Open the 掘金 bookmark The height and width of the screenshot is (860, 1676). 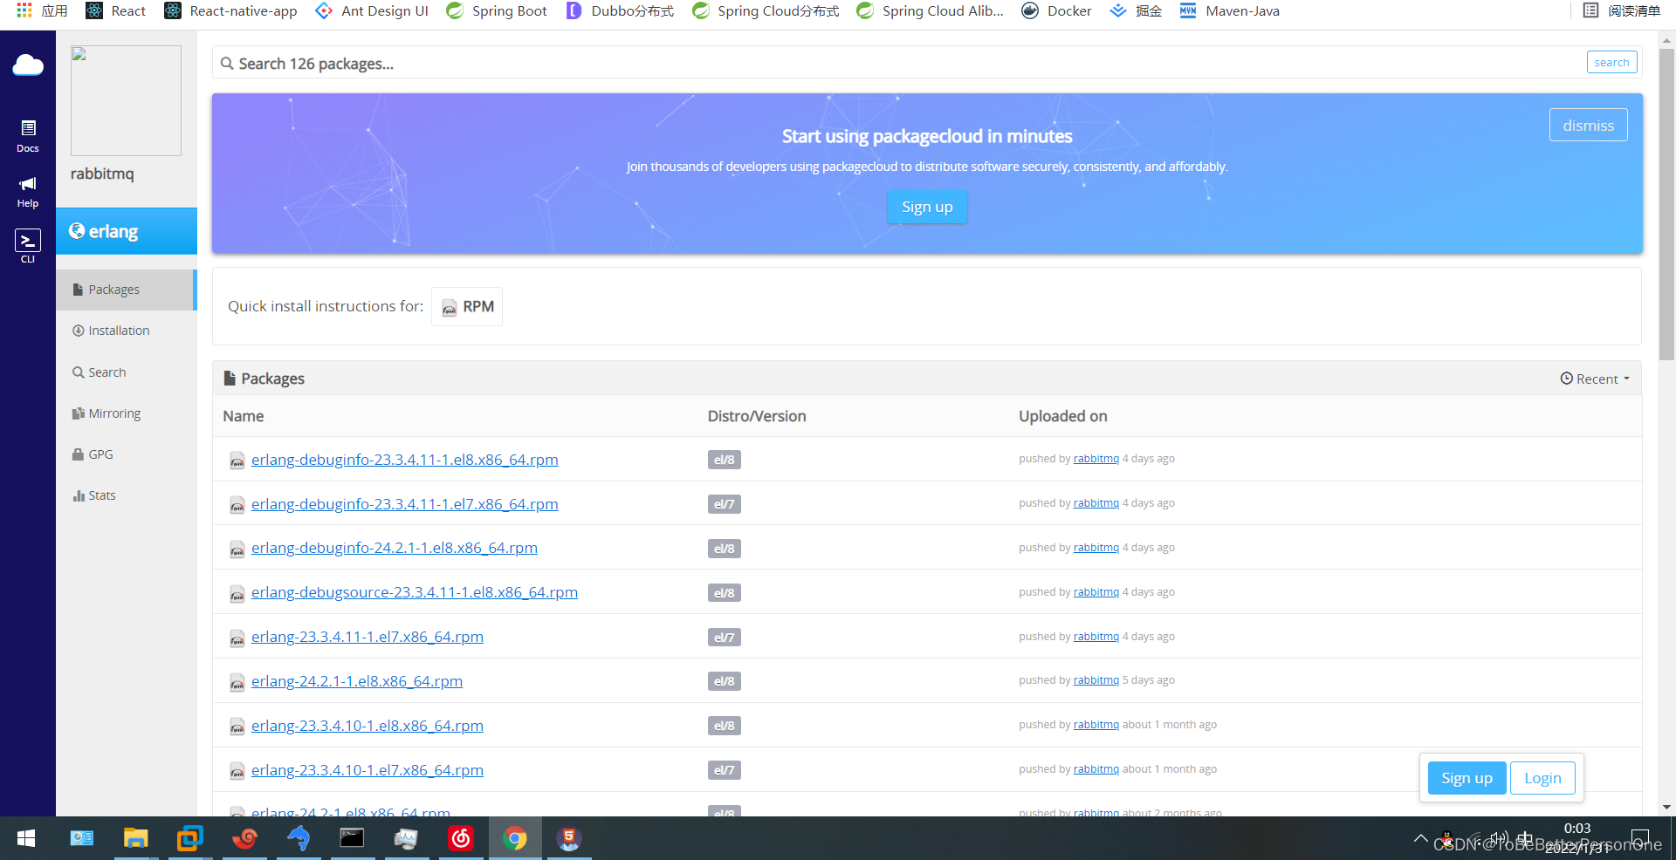pos(1136,10)
